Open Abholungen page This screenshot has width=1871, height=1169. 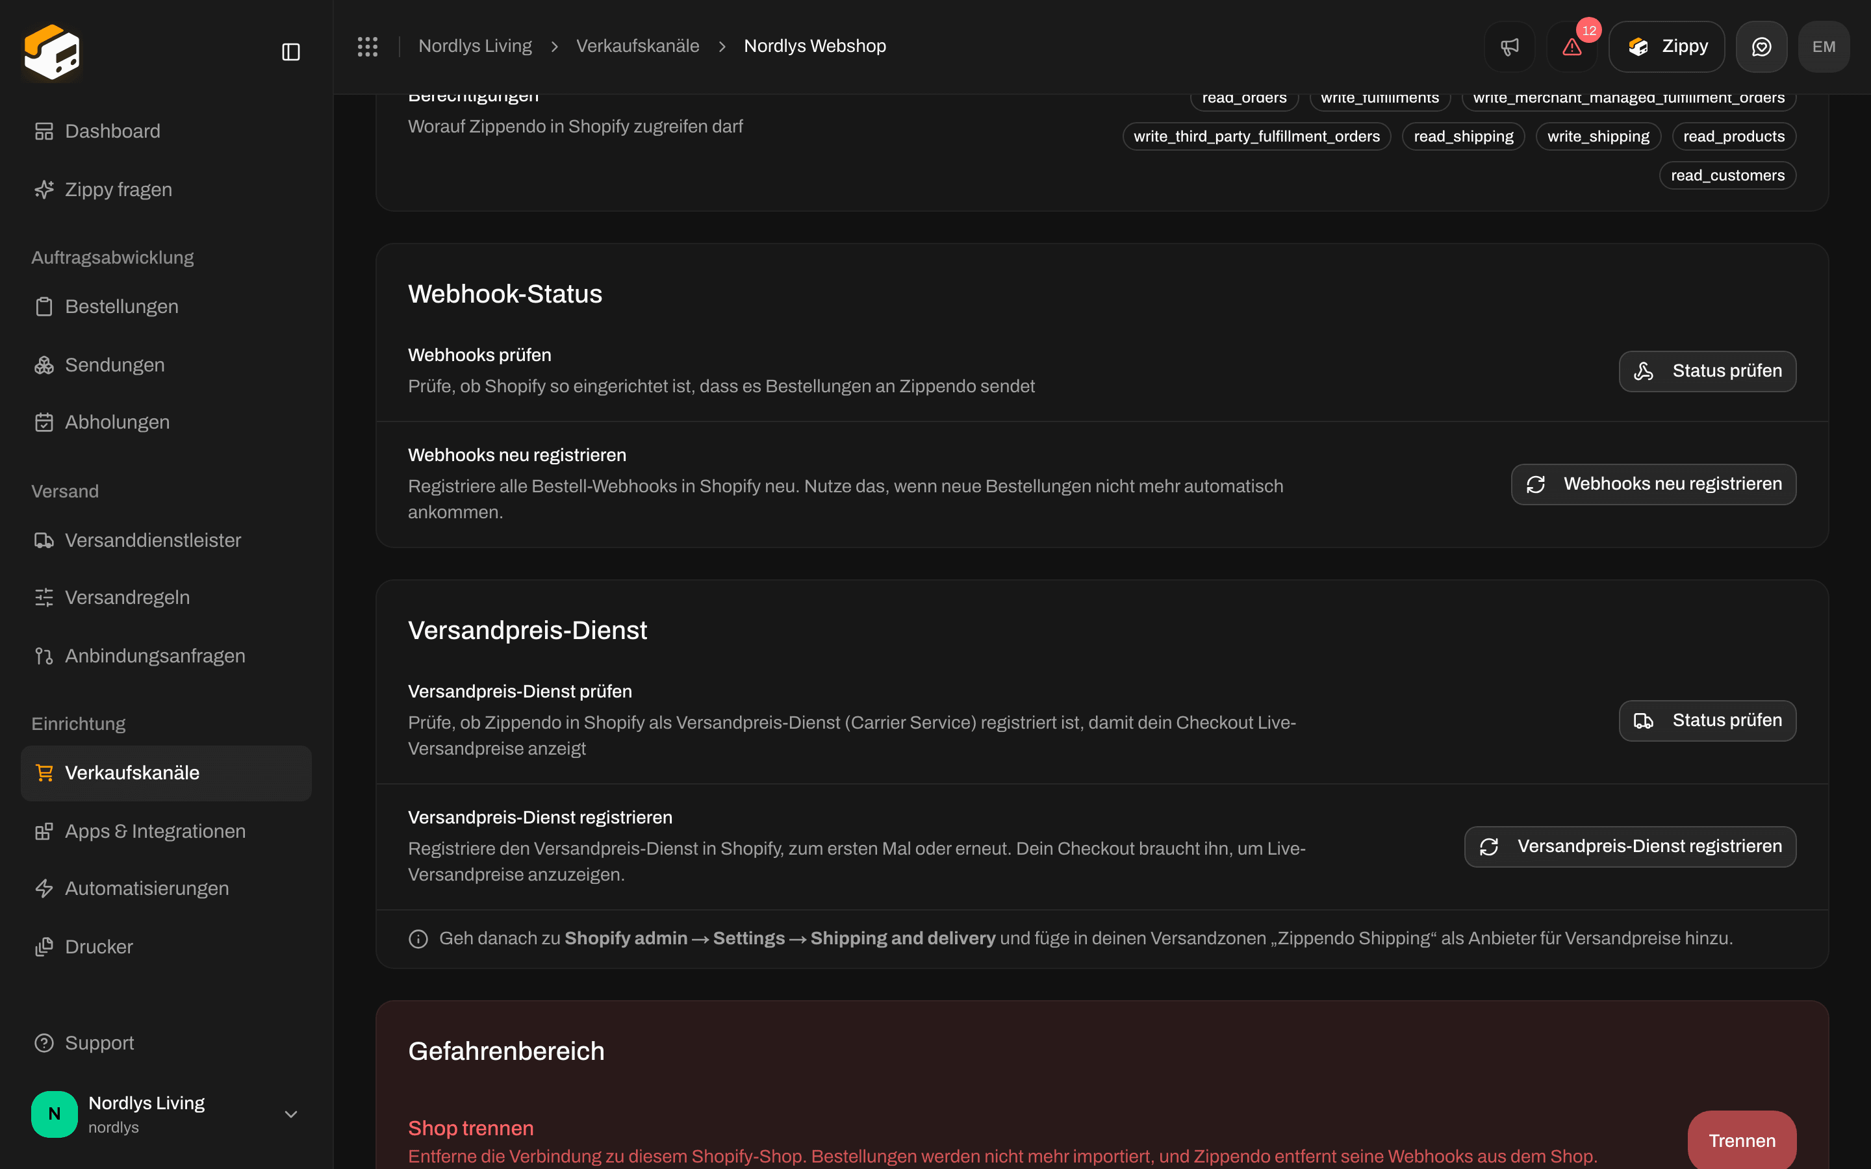pyautogui.click(x=166, y=422)
